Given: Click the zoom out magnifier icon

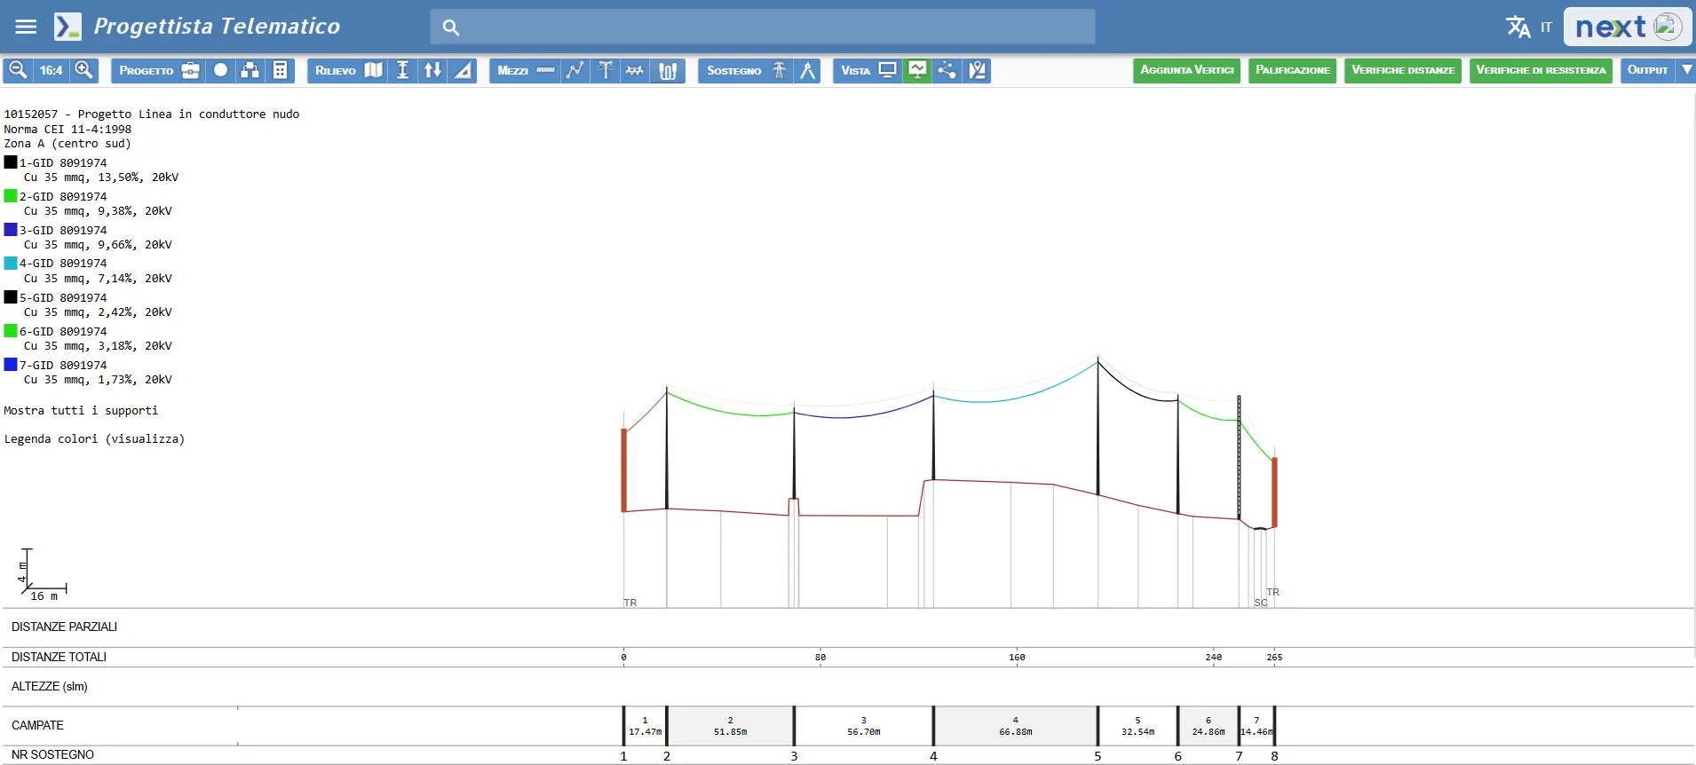Looking at the screenshot, I should click(x=18, y=70).
